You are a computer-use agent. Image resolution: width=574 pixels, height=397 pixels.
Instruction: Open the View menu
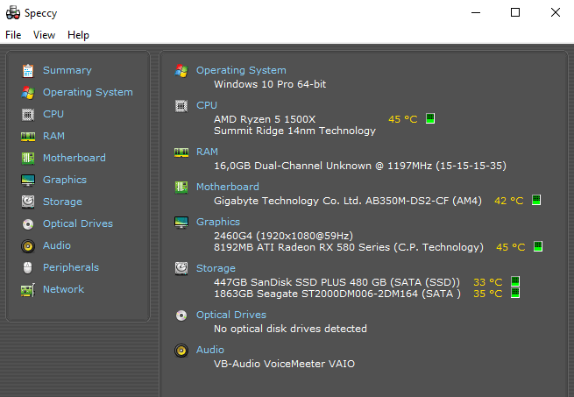click(x=44, y=35)
